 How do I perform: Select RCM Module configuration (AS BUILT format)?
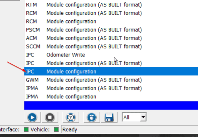click(111, 13)
